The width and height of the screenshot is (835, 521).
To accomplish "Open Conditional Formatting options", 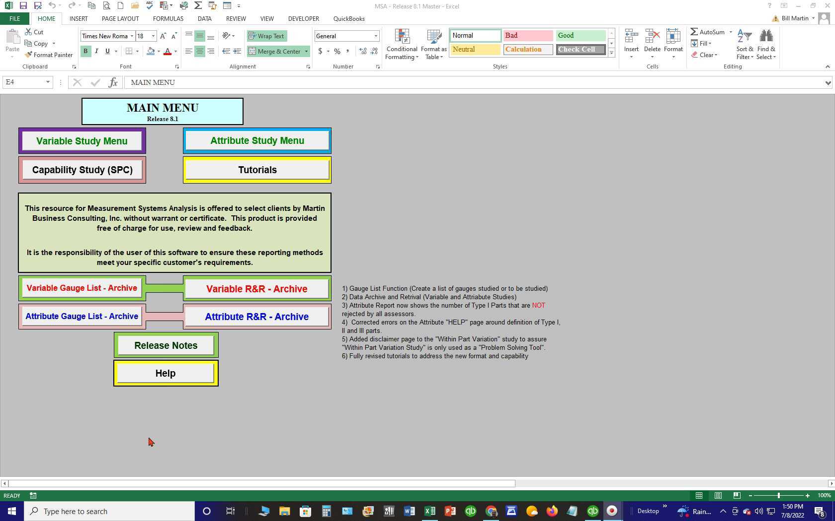I will (401, 44).
